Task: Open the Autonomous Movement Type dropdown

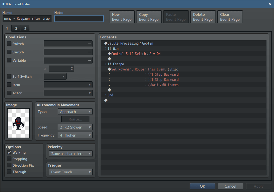Action: pyautogui.click(x=75, y=111)
